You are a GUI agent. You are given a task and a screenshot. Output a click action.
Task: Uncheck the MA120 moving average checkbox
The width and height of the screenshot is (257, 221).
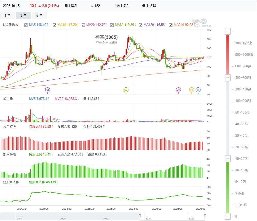(141, 25)
